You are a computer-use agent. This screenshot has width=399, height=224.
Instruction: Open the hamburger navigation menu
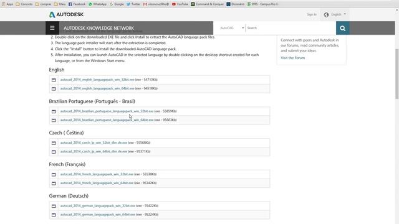pyautogui.click(x=52, y=28)
